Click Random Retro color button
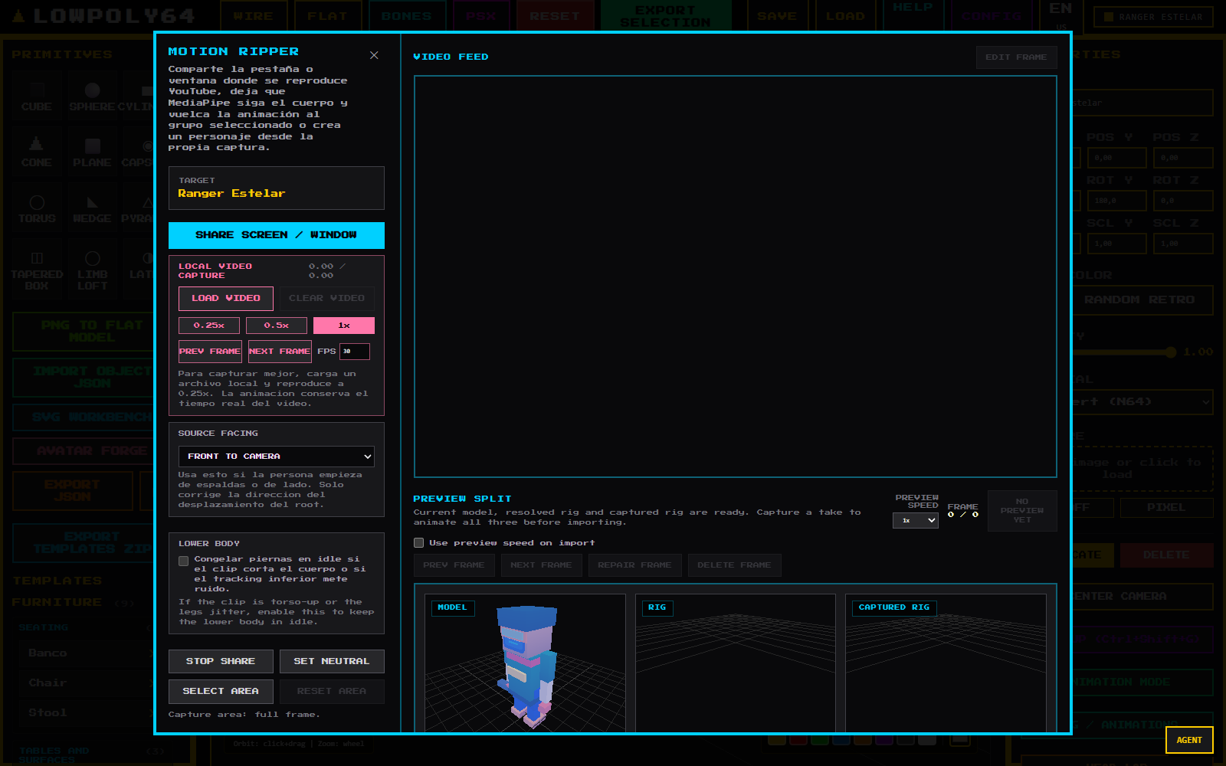Viewport: 1226px width, 766px height. 1139,300
